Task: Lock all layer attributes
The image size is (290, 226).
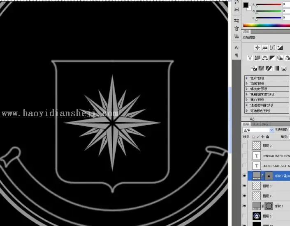Action: 267,137
